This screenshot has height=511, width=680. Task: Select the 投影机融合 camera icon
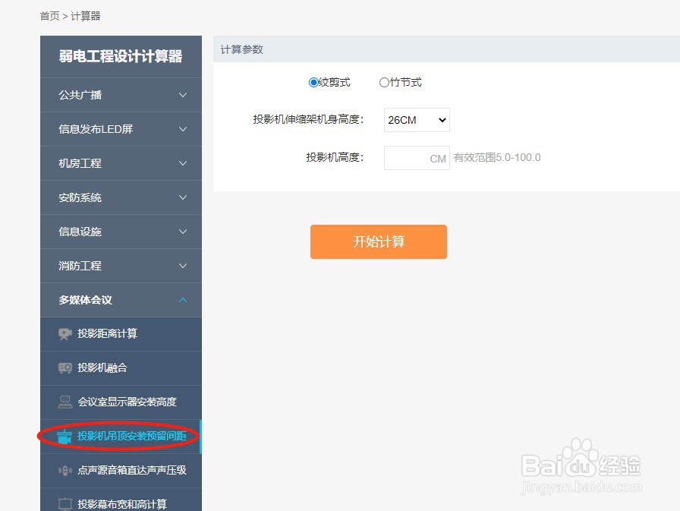64,368
